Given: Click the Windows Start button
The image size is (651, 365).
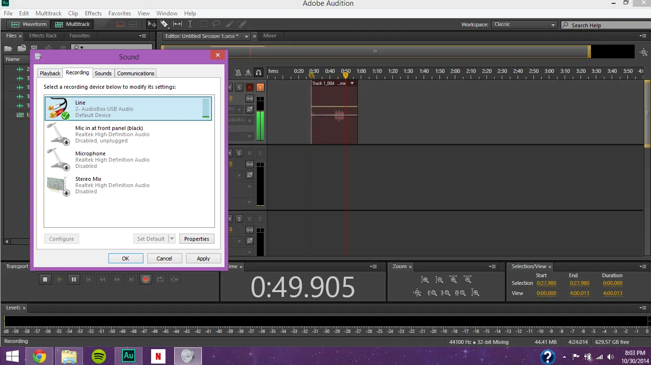Looking at the screenshot, I should pos(12,356).
